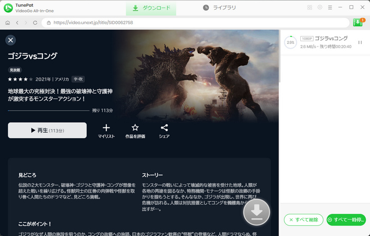Click the tagline text about 究極対決
The image size is (370, 236).
[x=60, y=95]
